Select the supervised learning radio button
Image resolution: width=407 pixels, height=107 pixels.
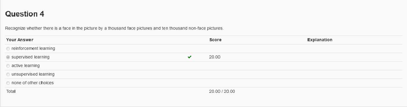(8, 57)
